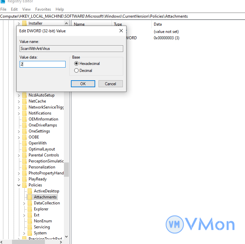The width and height of the screenshot is (245, 244).
Task: Collapse the Policies tree node
Action: (19, 185)
